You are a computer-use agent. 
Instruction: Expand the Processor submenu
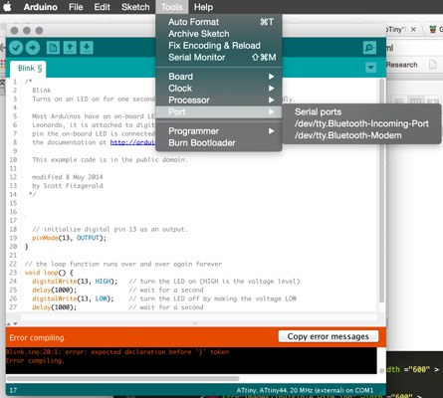(219, 100)
